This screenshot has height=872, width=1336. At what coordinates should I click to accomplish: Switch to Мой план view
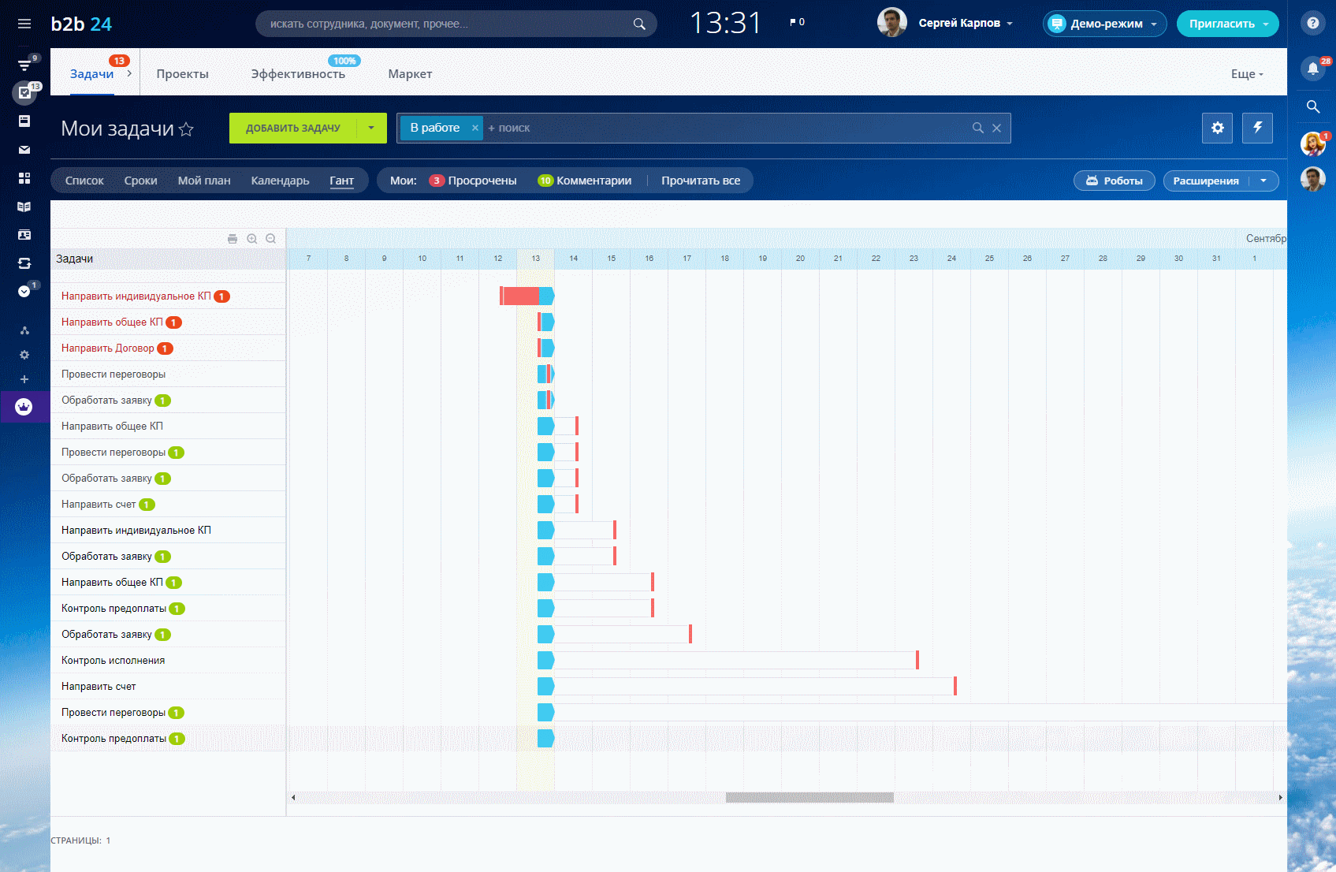click(204, 181)
